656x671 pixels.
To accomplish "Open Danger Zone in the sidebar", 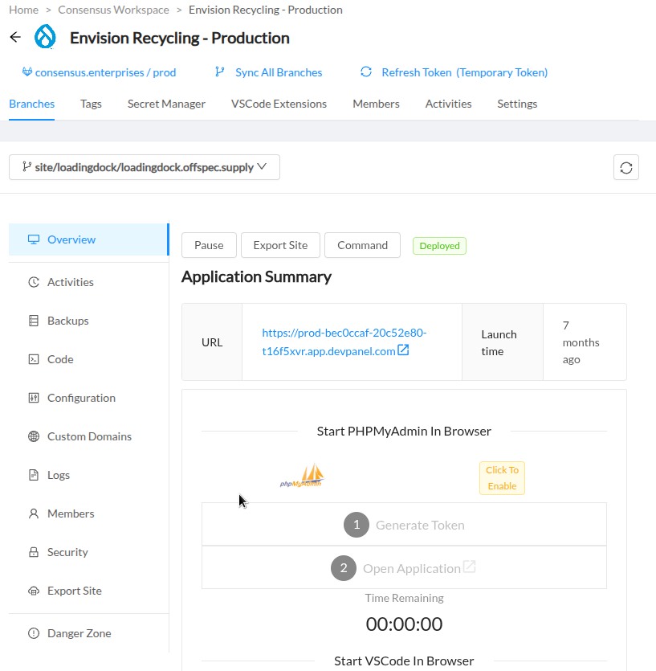I will click(x=89, y=633).
